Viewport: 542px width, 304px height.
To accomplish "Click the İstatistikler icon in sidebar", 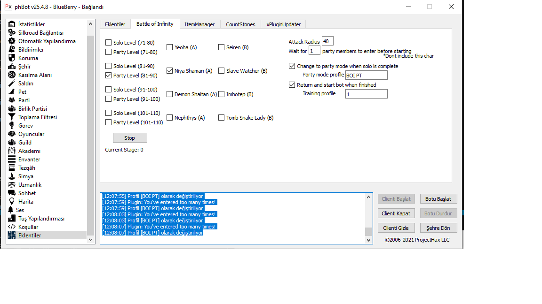I will [12, 24].
